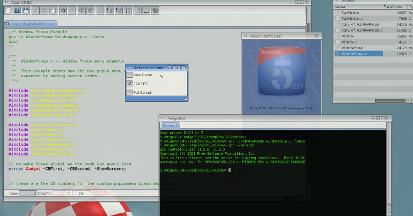The height and width of the screenshot is (216, 413).
Task: Save the file with the floppy disk icon
Action: [26, 11]
